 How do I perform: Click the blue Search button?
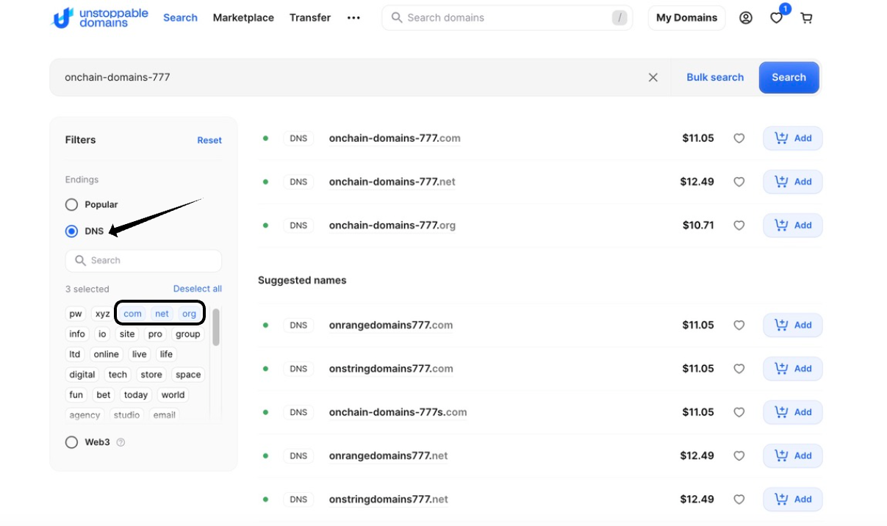789,77
